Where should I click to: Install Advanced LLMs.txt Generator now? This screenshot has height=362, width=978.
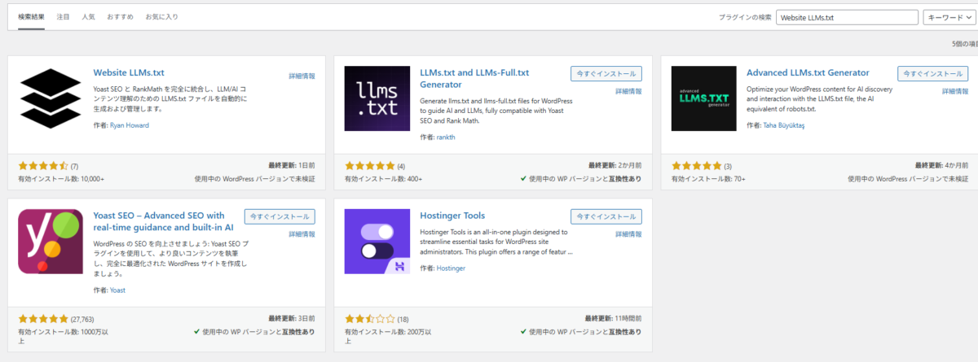(x=932, y=73)
